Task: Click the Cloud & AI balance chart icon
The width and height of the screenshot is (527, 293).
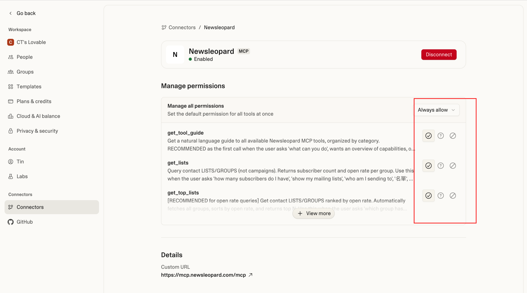Action: [x=11, y=116]
